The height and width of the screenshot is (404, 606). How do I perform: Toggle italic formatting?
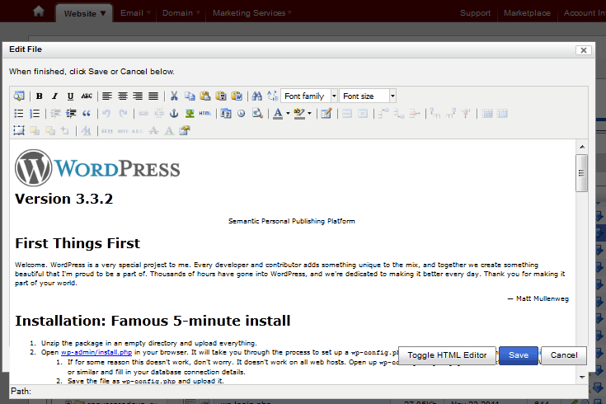pyautogui.click(x=54, y=96)
